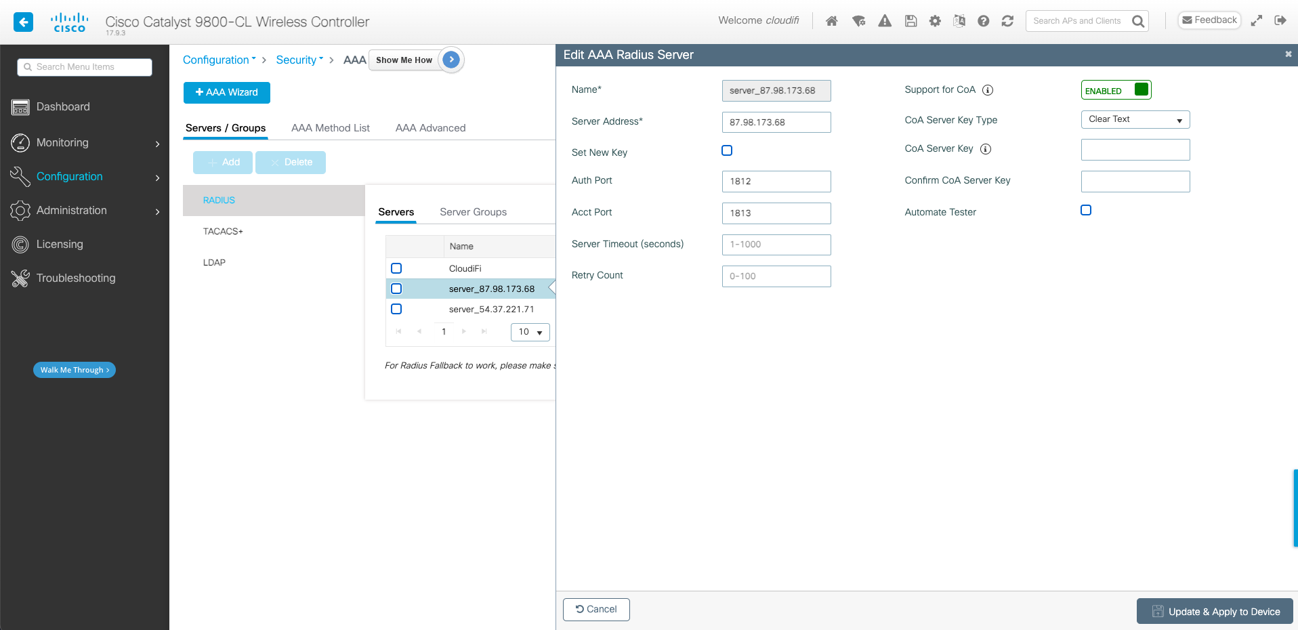Toggle the Support for CoA switch

click(x=1115, y=90)
